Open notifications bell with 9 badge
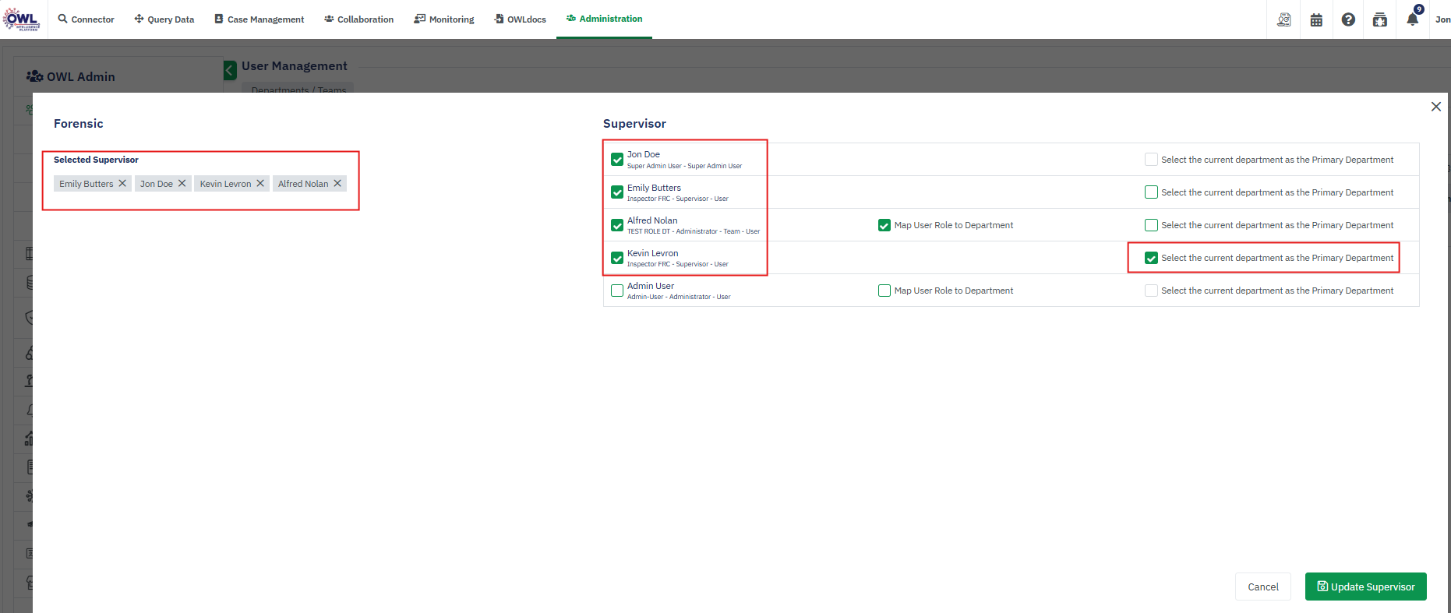The height and width of the screenshot is (613, 1451). (1412, 19)
